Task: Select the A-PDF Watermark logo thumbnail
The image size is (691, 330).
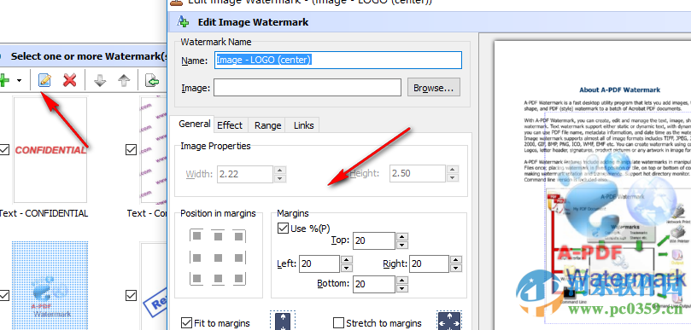Action: pos(50,285)
